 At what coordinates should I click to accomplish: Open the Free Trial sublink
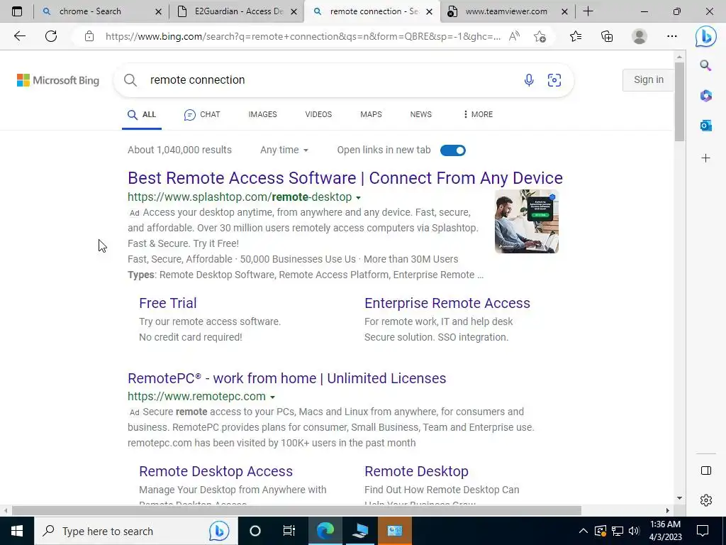click(x=168, y=303)
